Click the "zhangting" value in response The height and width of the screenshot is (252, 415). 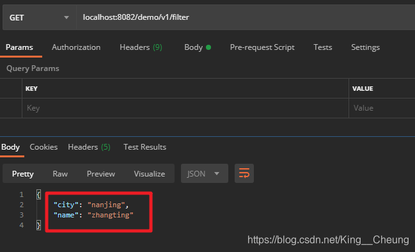pos(111,215)
